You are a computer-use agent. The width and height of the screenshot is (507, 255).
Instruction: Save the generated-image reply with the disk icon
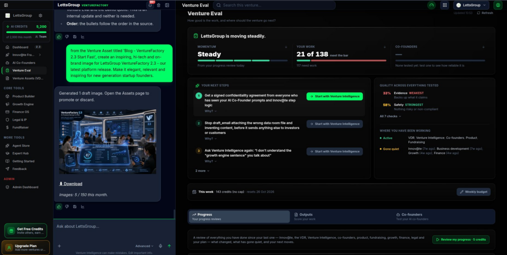75,207
